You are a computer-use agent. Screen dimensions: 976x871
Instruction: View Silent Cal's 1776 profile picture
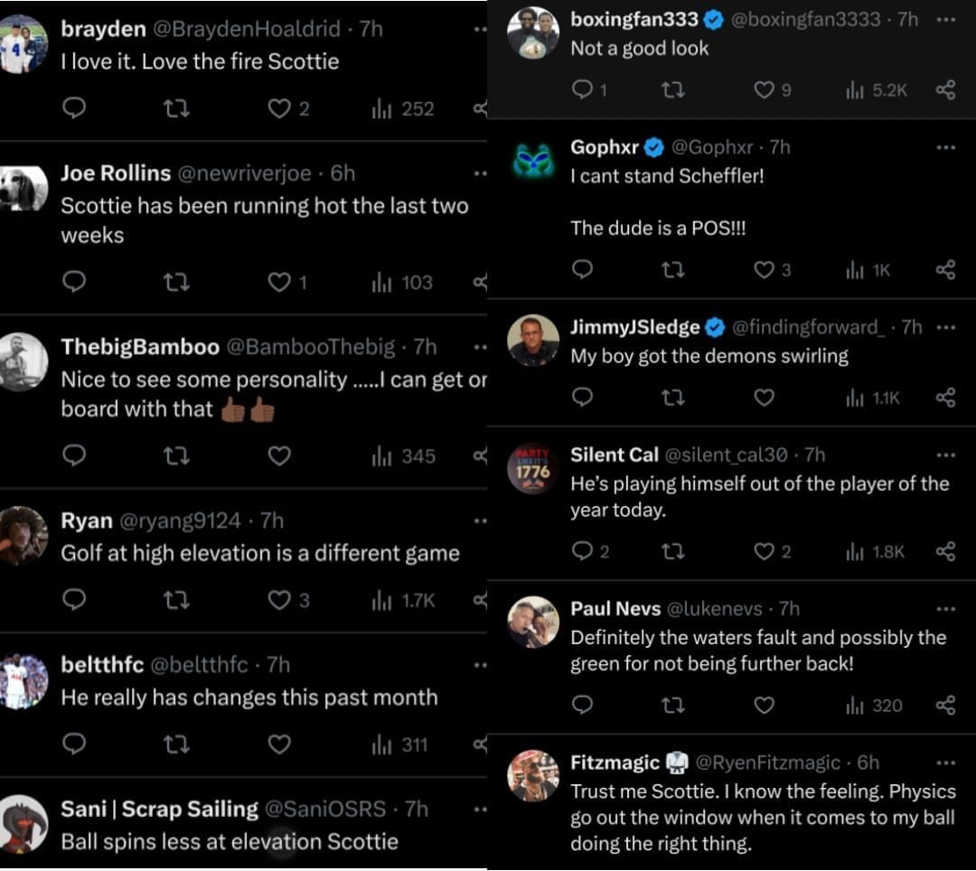point(533,467)
